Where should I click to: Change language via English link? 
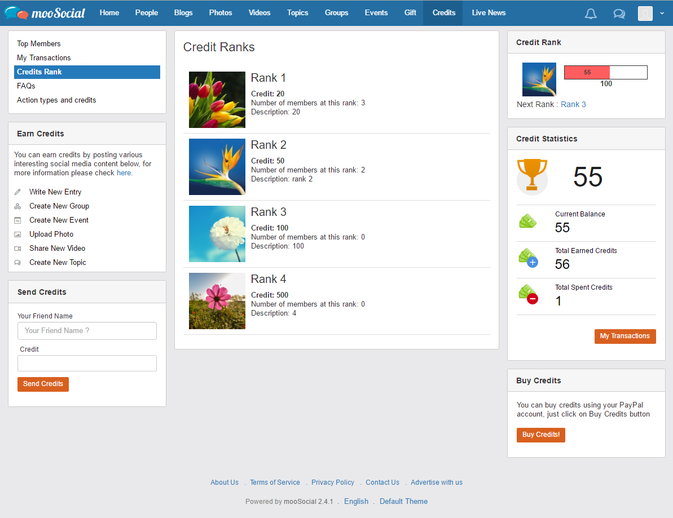pyautogui.click(x=356, y=502)
